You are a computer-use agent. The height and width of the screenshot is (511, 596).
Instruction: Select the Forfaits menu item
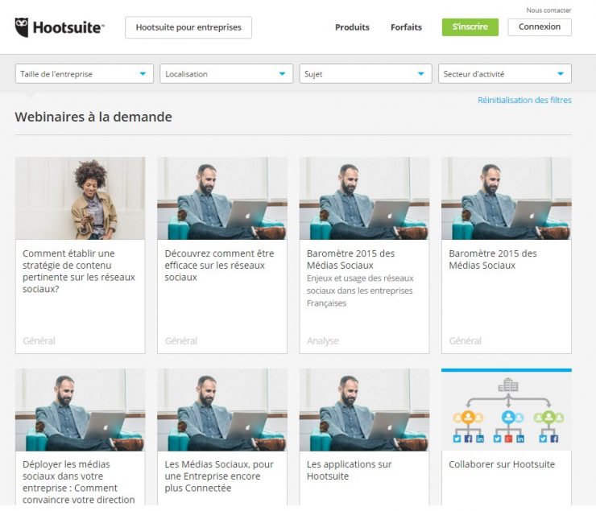pyautogui.click(x=406, y=27)
